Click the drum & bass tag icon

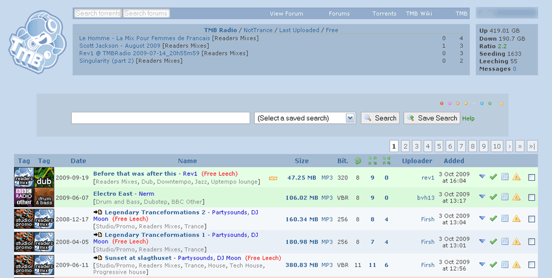44,198
